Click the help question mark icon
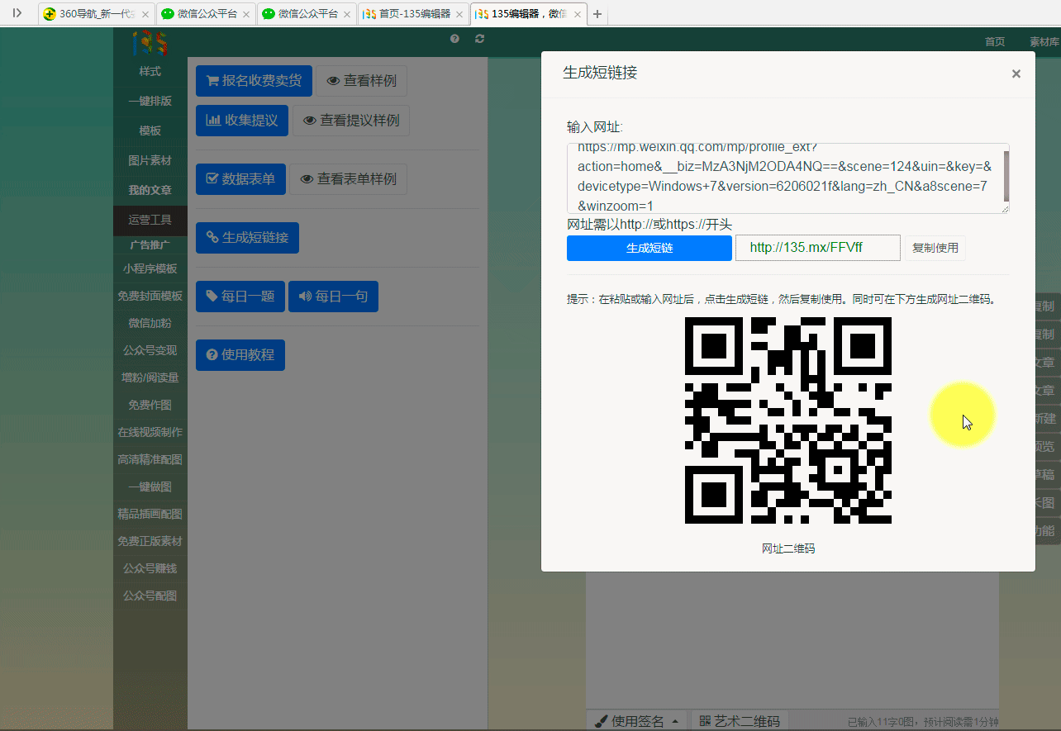Screen dimensions: 1061x731 click(x=454, y=39)
